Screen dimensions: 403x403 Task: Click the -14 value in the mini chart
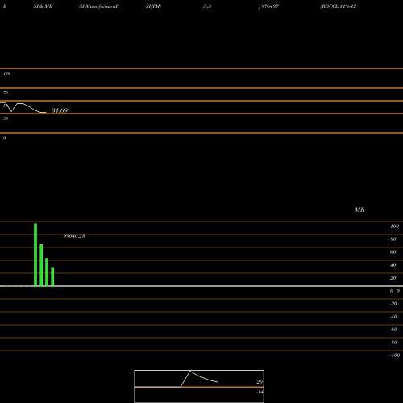[260, 392]
